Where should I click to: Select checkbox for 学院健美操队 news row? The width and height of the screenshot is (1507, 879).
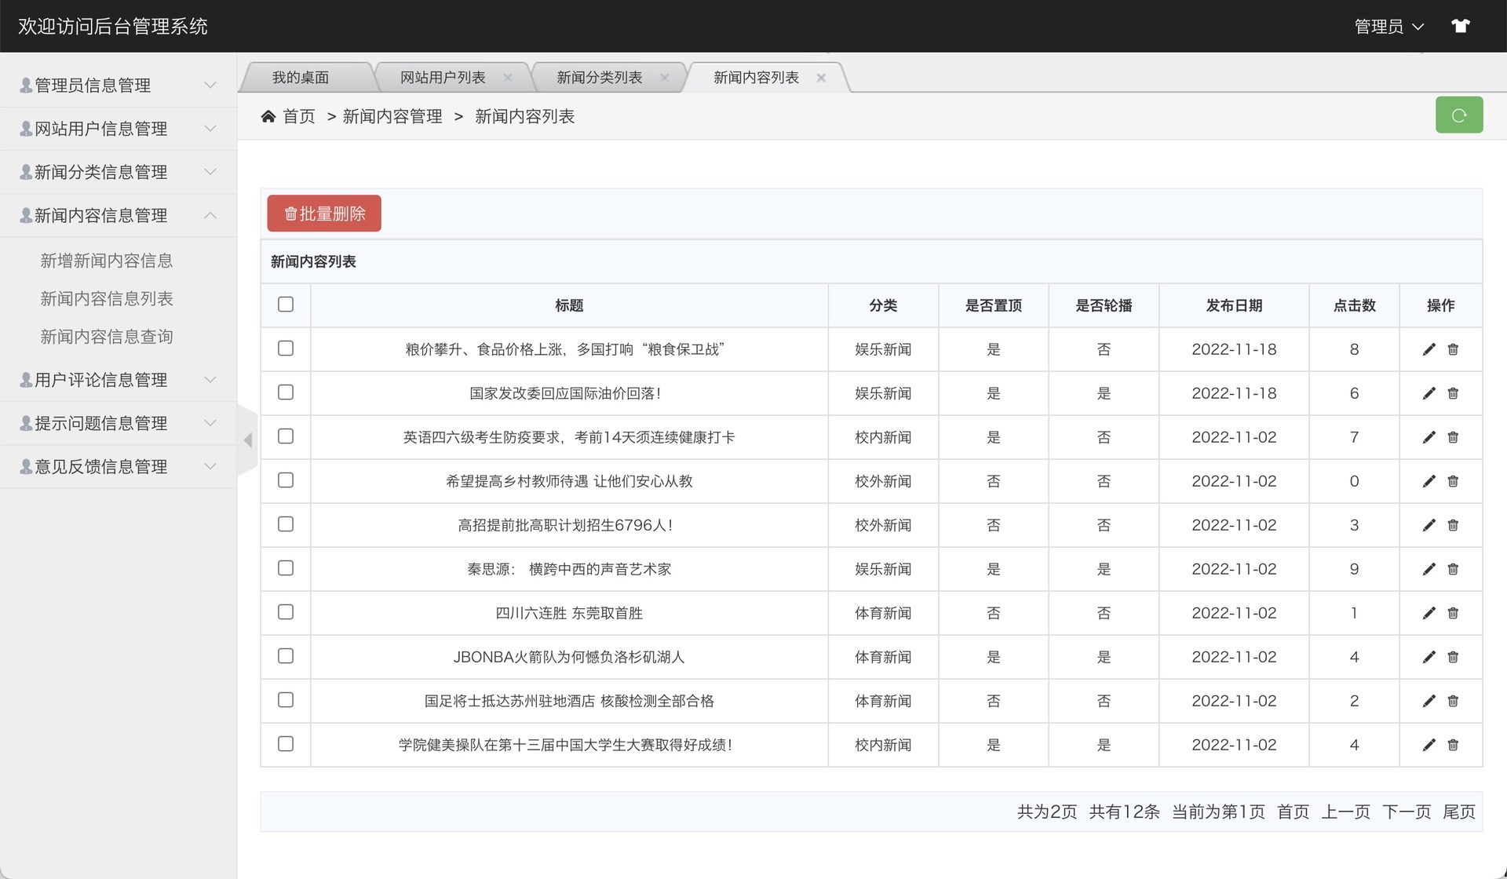[x=286, y=744]
